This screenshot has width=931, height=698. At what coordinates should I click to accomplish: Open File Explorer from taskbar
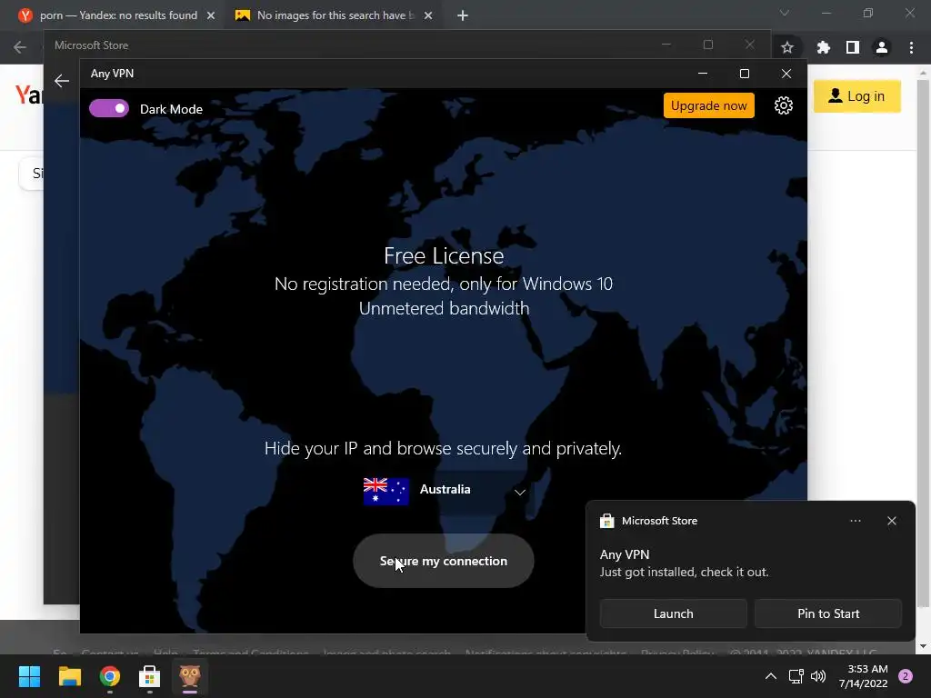click(69, 676)
